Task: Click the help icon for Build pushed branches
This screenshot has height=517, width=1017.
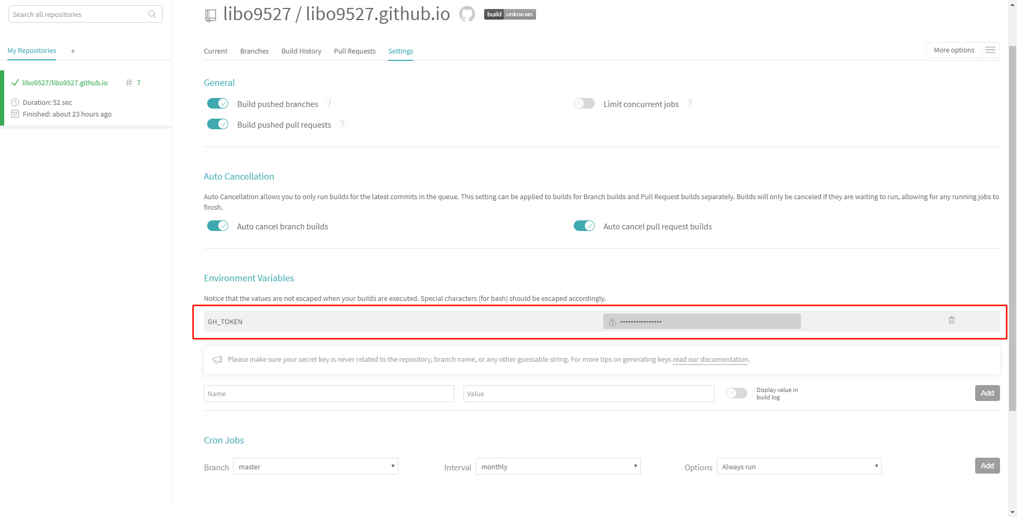Action: [x=329, y=103]
